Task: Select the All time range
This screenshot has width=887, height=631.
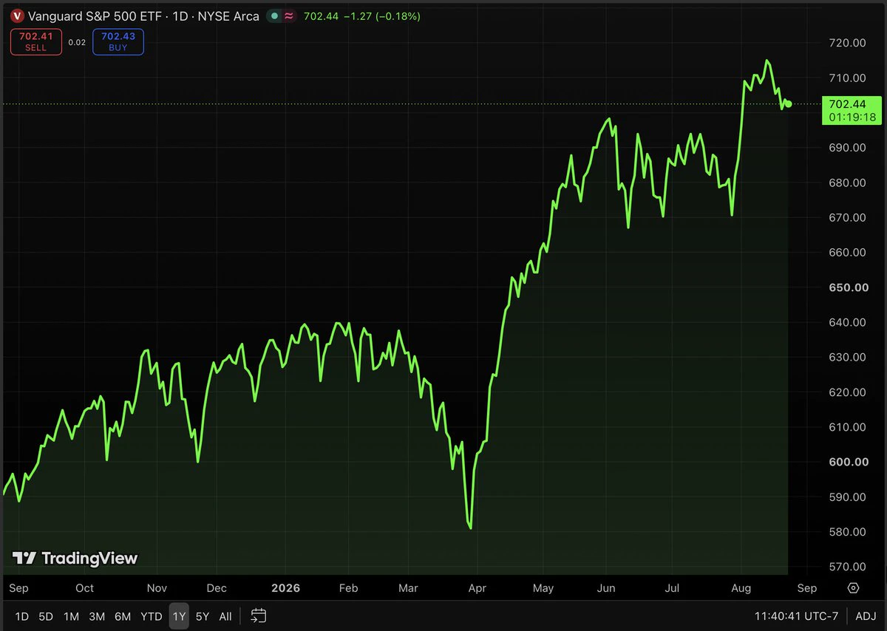Action: point(225,616)
